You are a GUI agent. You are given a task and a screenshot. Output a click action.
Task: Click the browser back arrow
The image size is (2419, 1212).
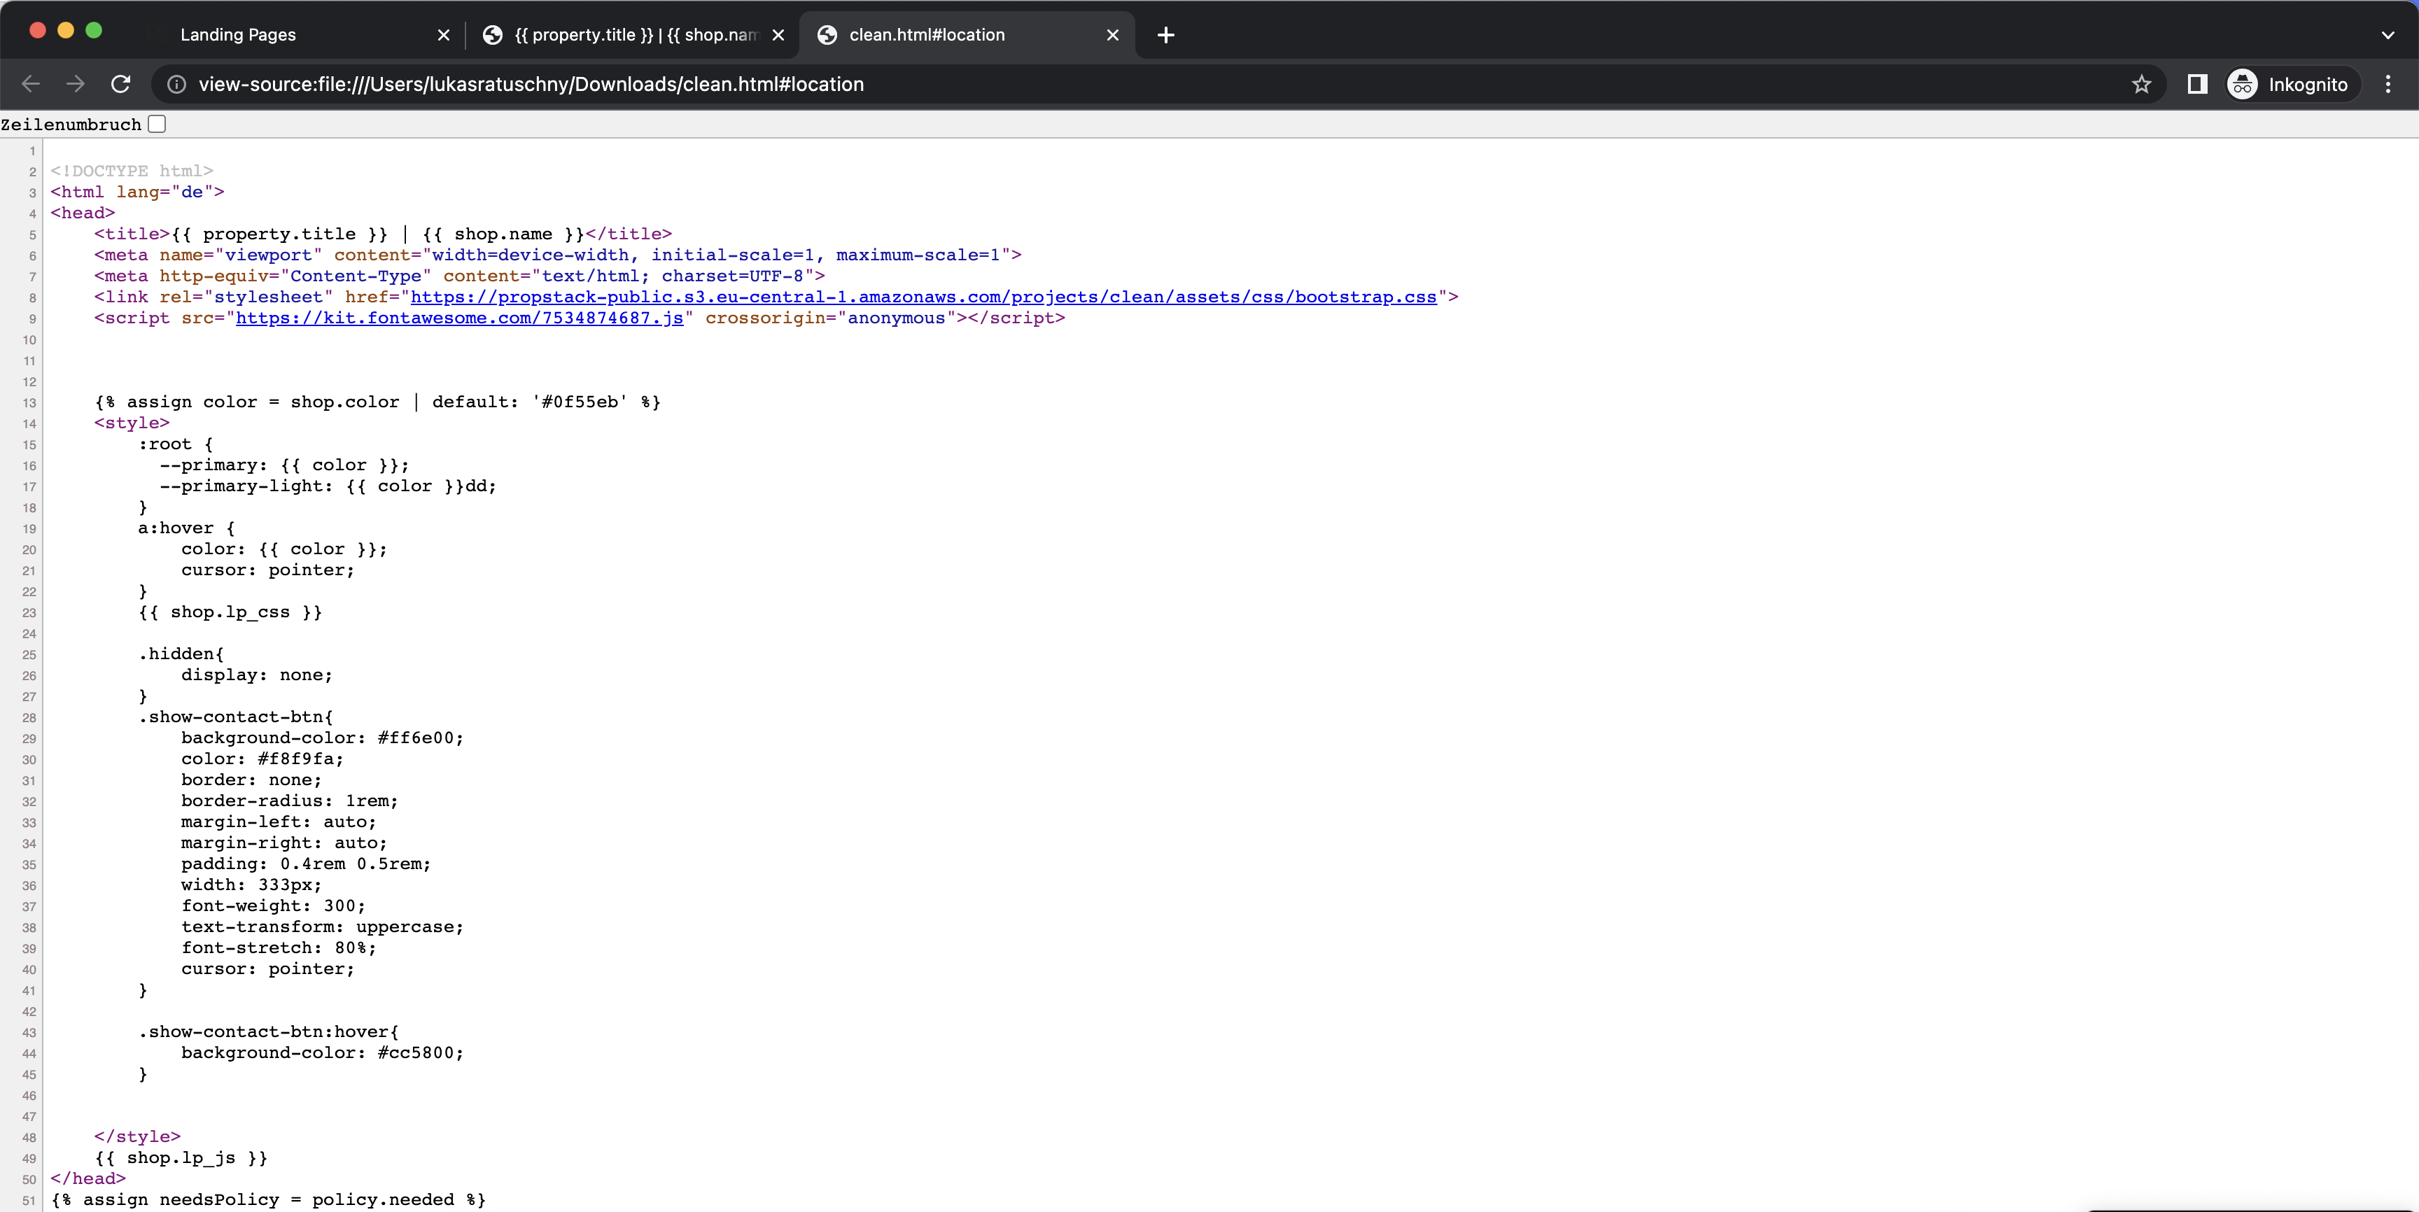click(31, 85)
